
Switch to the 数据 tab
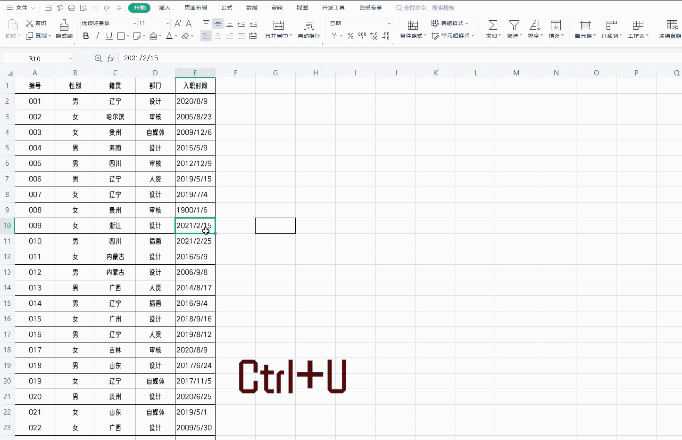click(x=252, y=8)
